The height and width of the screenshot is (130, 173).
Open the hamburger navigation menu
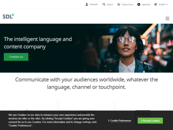[x=167, y=18]
